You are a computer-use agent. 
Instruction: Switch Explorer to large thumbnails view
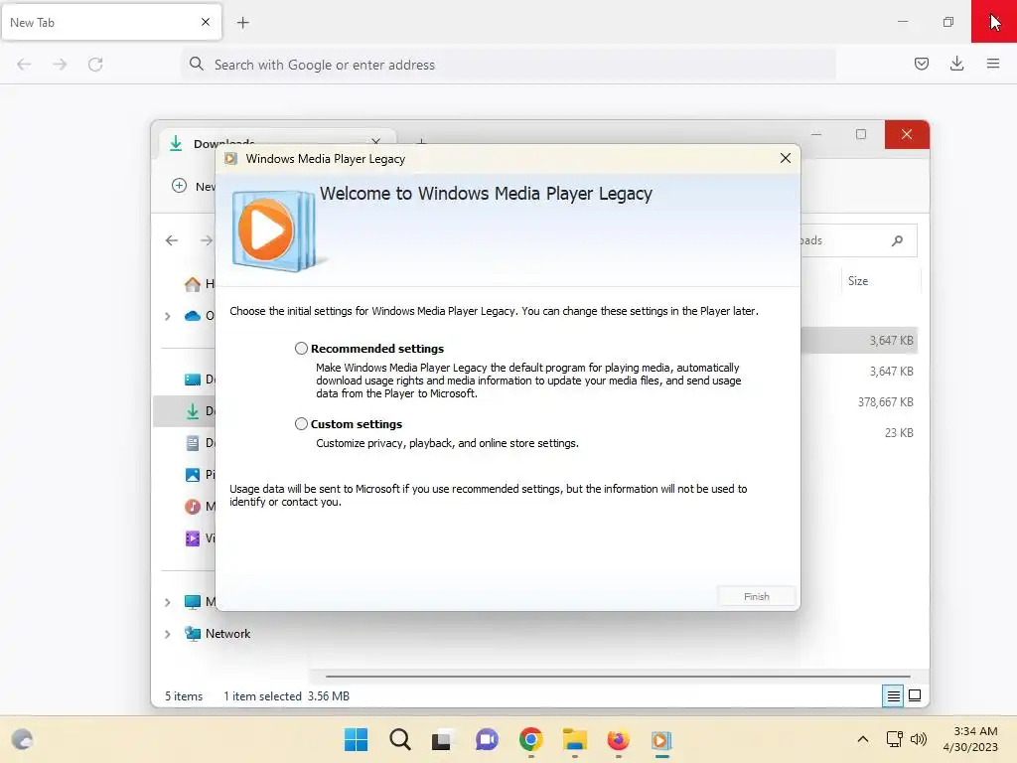click(915, 696)
